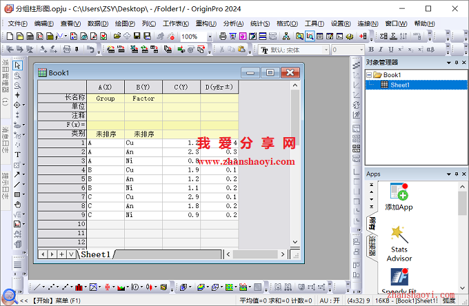Viewport: 469px width, 306px height.
Task: Click the box chart icon in bottom toolbar
Action: pos(107,287)
